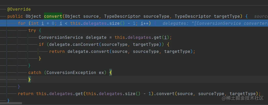Screen dimensions: 268x105
Task: Click the try keyword
Action: tap(32, 30)
